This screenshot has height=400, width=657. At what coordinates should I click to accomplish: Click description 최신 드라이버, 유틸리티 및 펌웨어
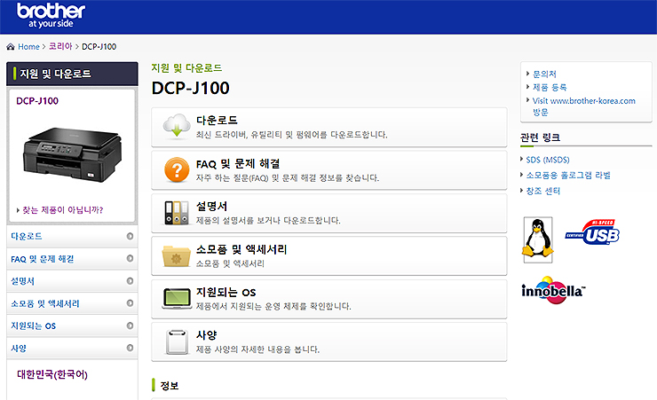pos(292,135)
